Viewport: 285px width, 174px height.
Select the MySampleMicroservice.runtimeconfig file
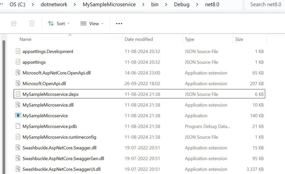tap(139, 137)
